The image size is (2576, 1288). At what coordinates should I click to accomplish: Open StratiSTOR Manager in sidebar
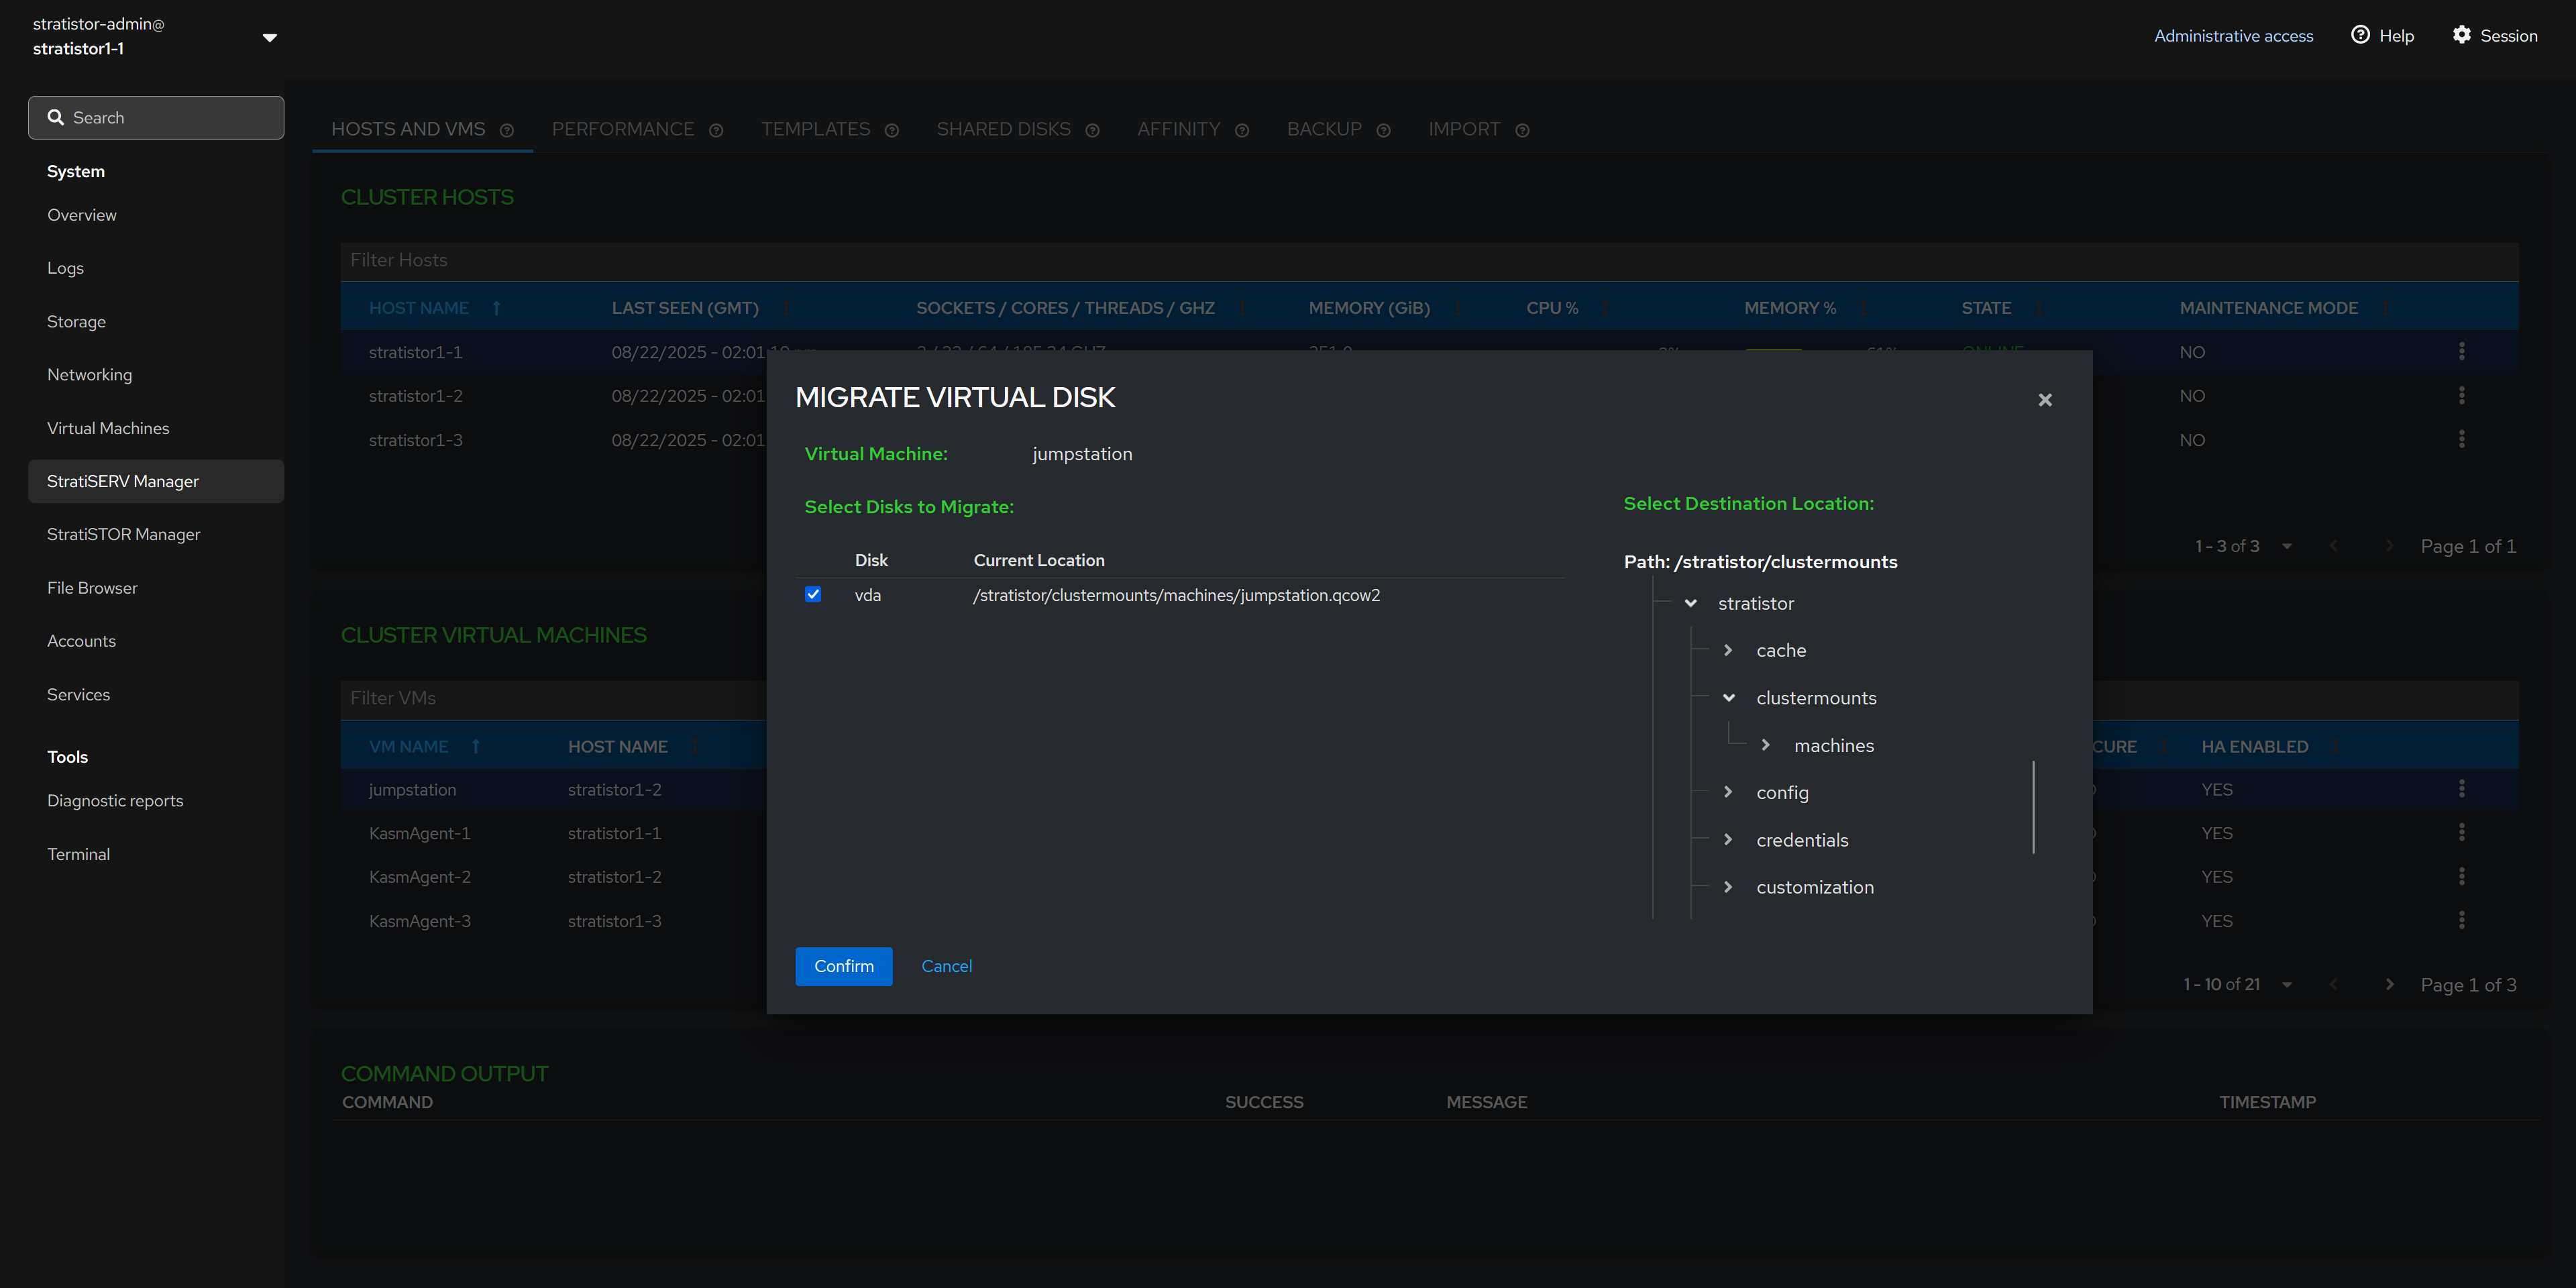[x=124, y=534]
